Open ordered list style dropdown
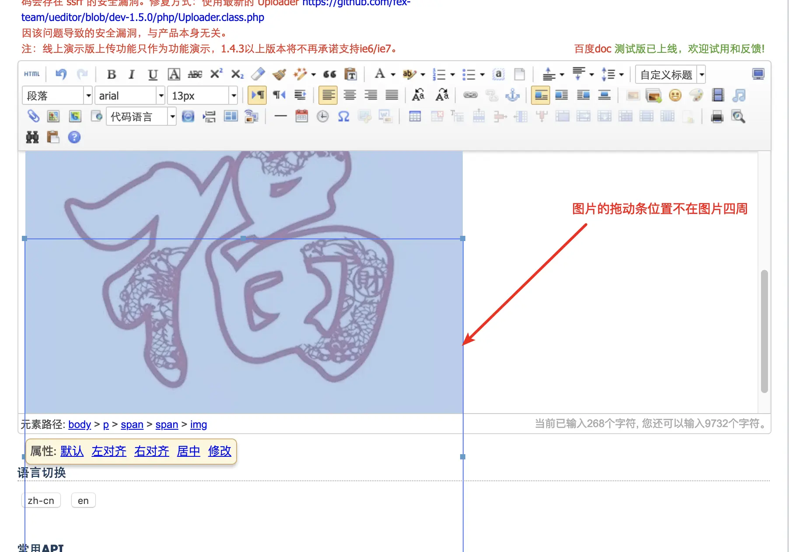 pyautogui.click(x=453, y=75)
